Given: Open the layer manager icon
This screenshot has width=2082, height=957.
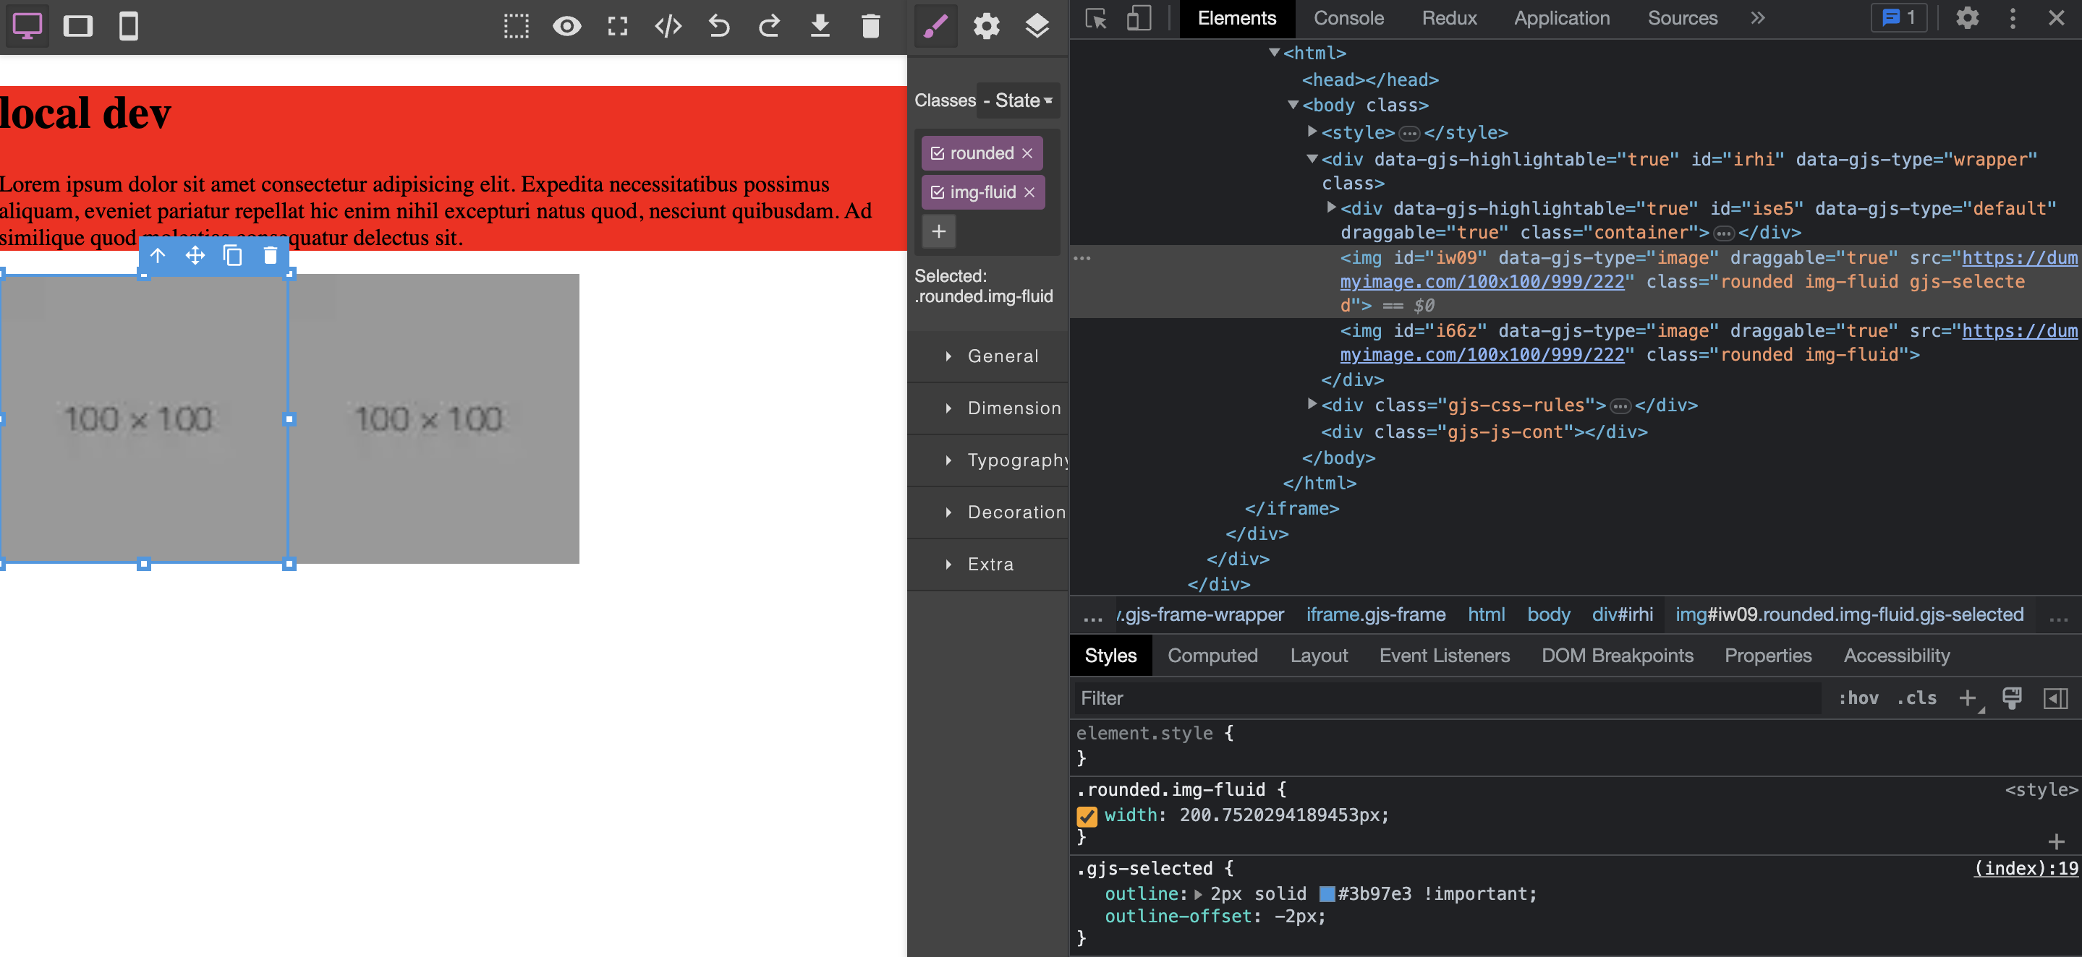Looking at the screenshot, I should point(1037,26).
